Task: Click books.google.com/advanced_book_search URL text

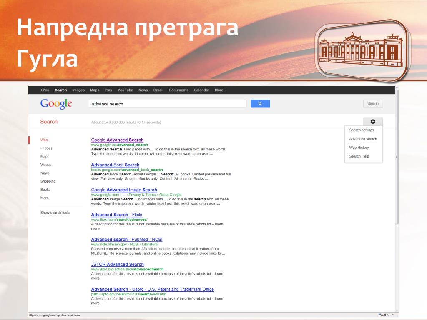Action: click(x=127, y=170)
